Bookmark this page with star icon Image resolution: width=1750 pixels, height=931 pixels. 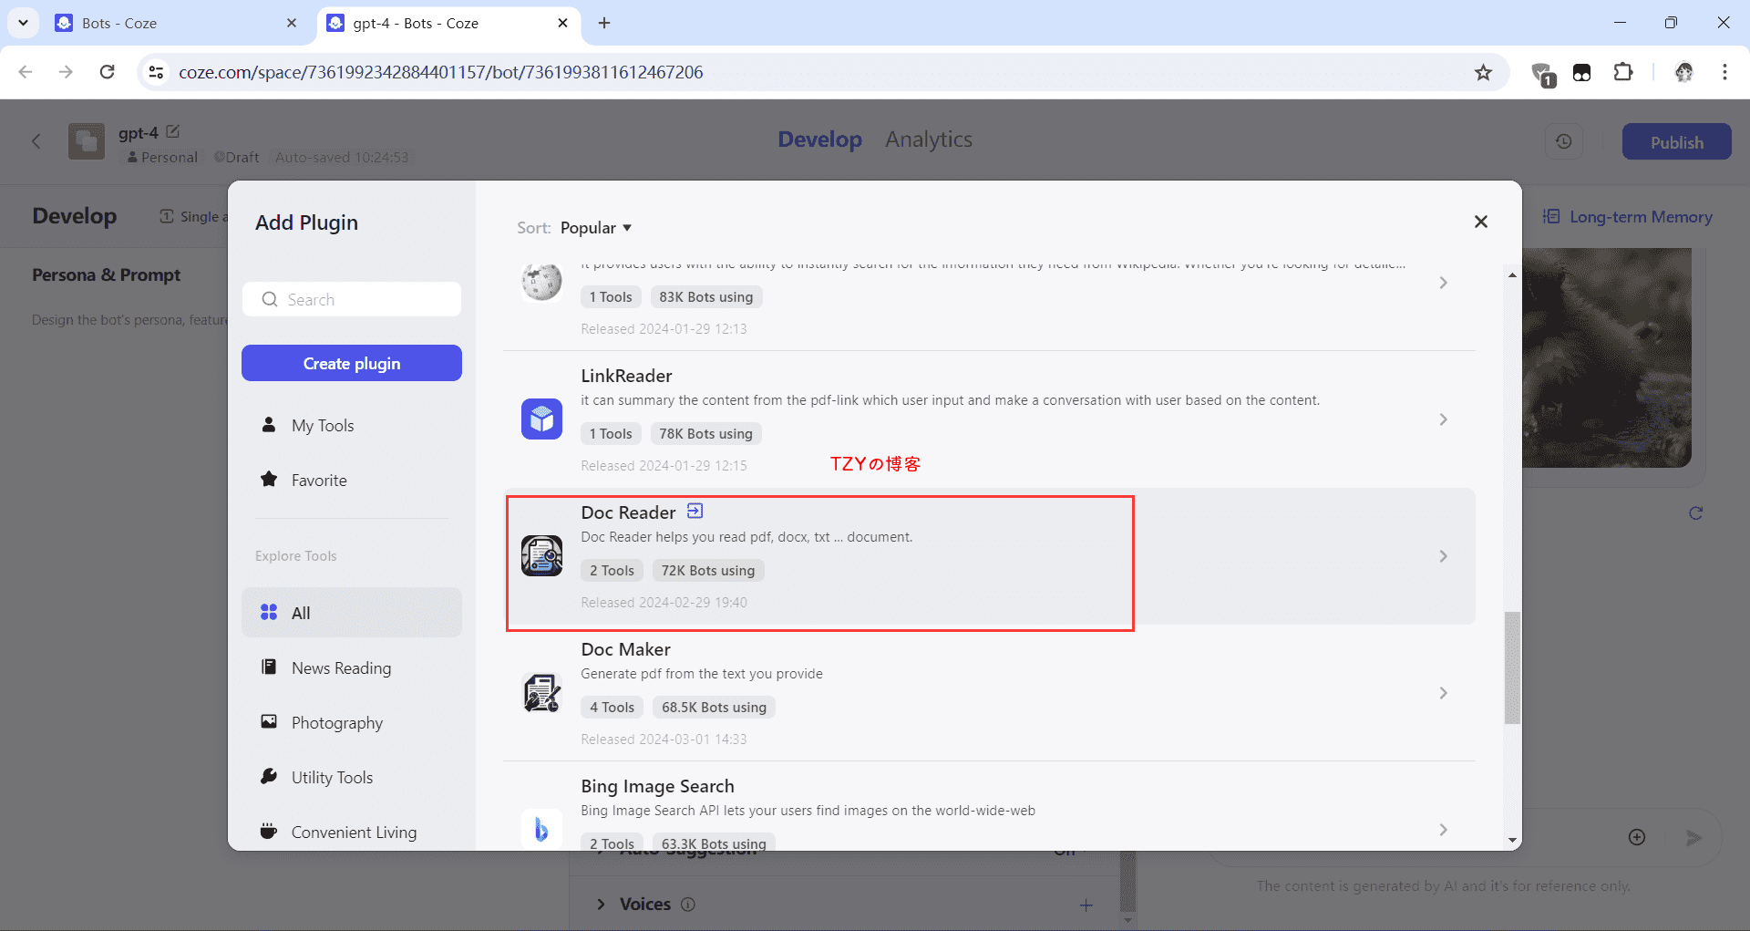pos(1483,72)
